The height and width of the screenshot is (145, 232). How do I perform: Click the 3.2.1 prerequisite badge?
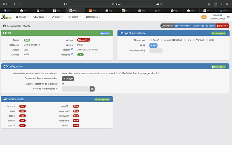(80, 55)
